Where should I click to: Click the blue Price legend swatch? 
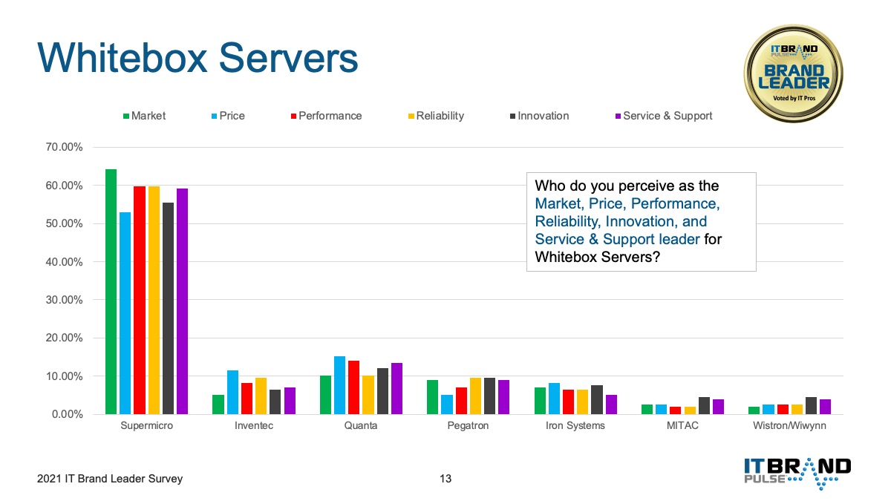click(x=214, y=117)
